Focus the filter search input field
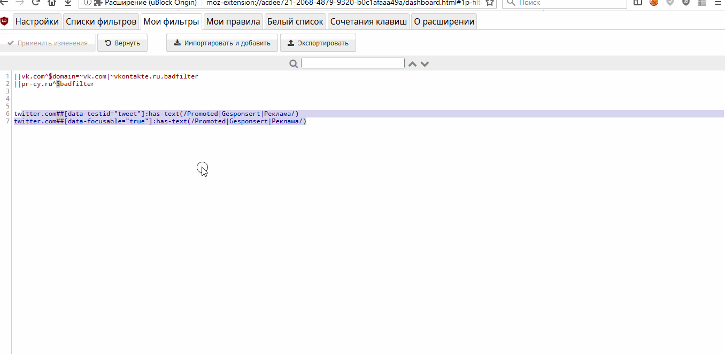 pyautogui.click(x=353, y=63)
